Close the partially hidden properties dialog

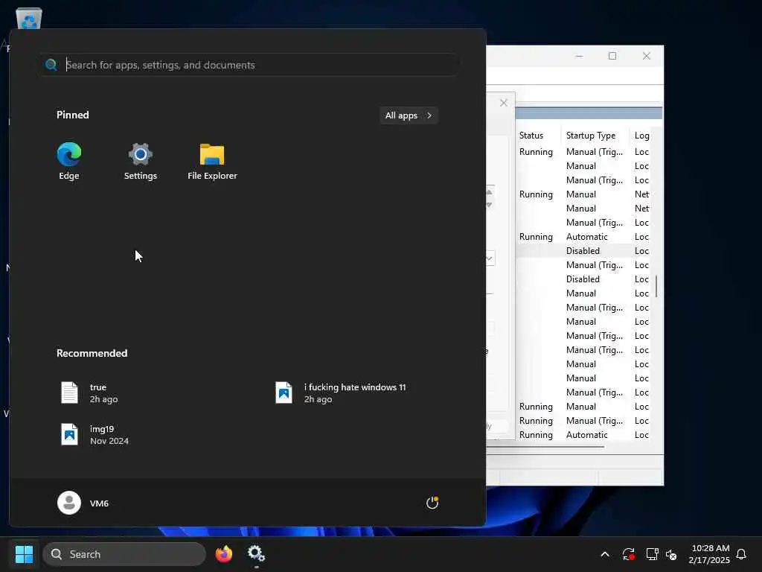tap(504, 103)
